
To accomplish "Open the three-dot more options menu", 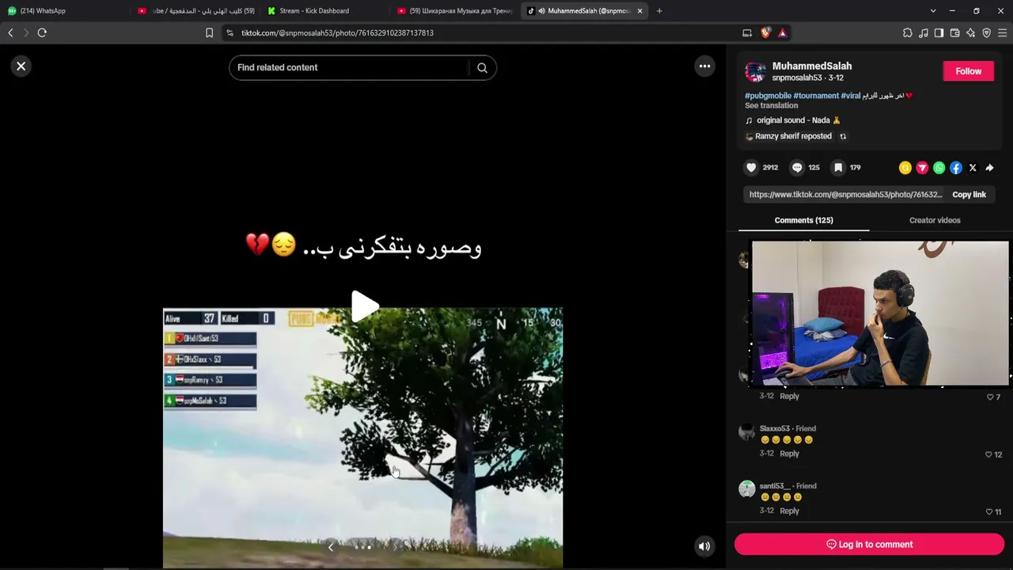I will point(704,66).
